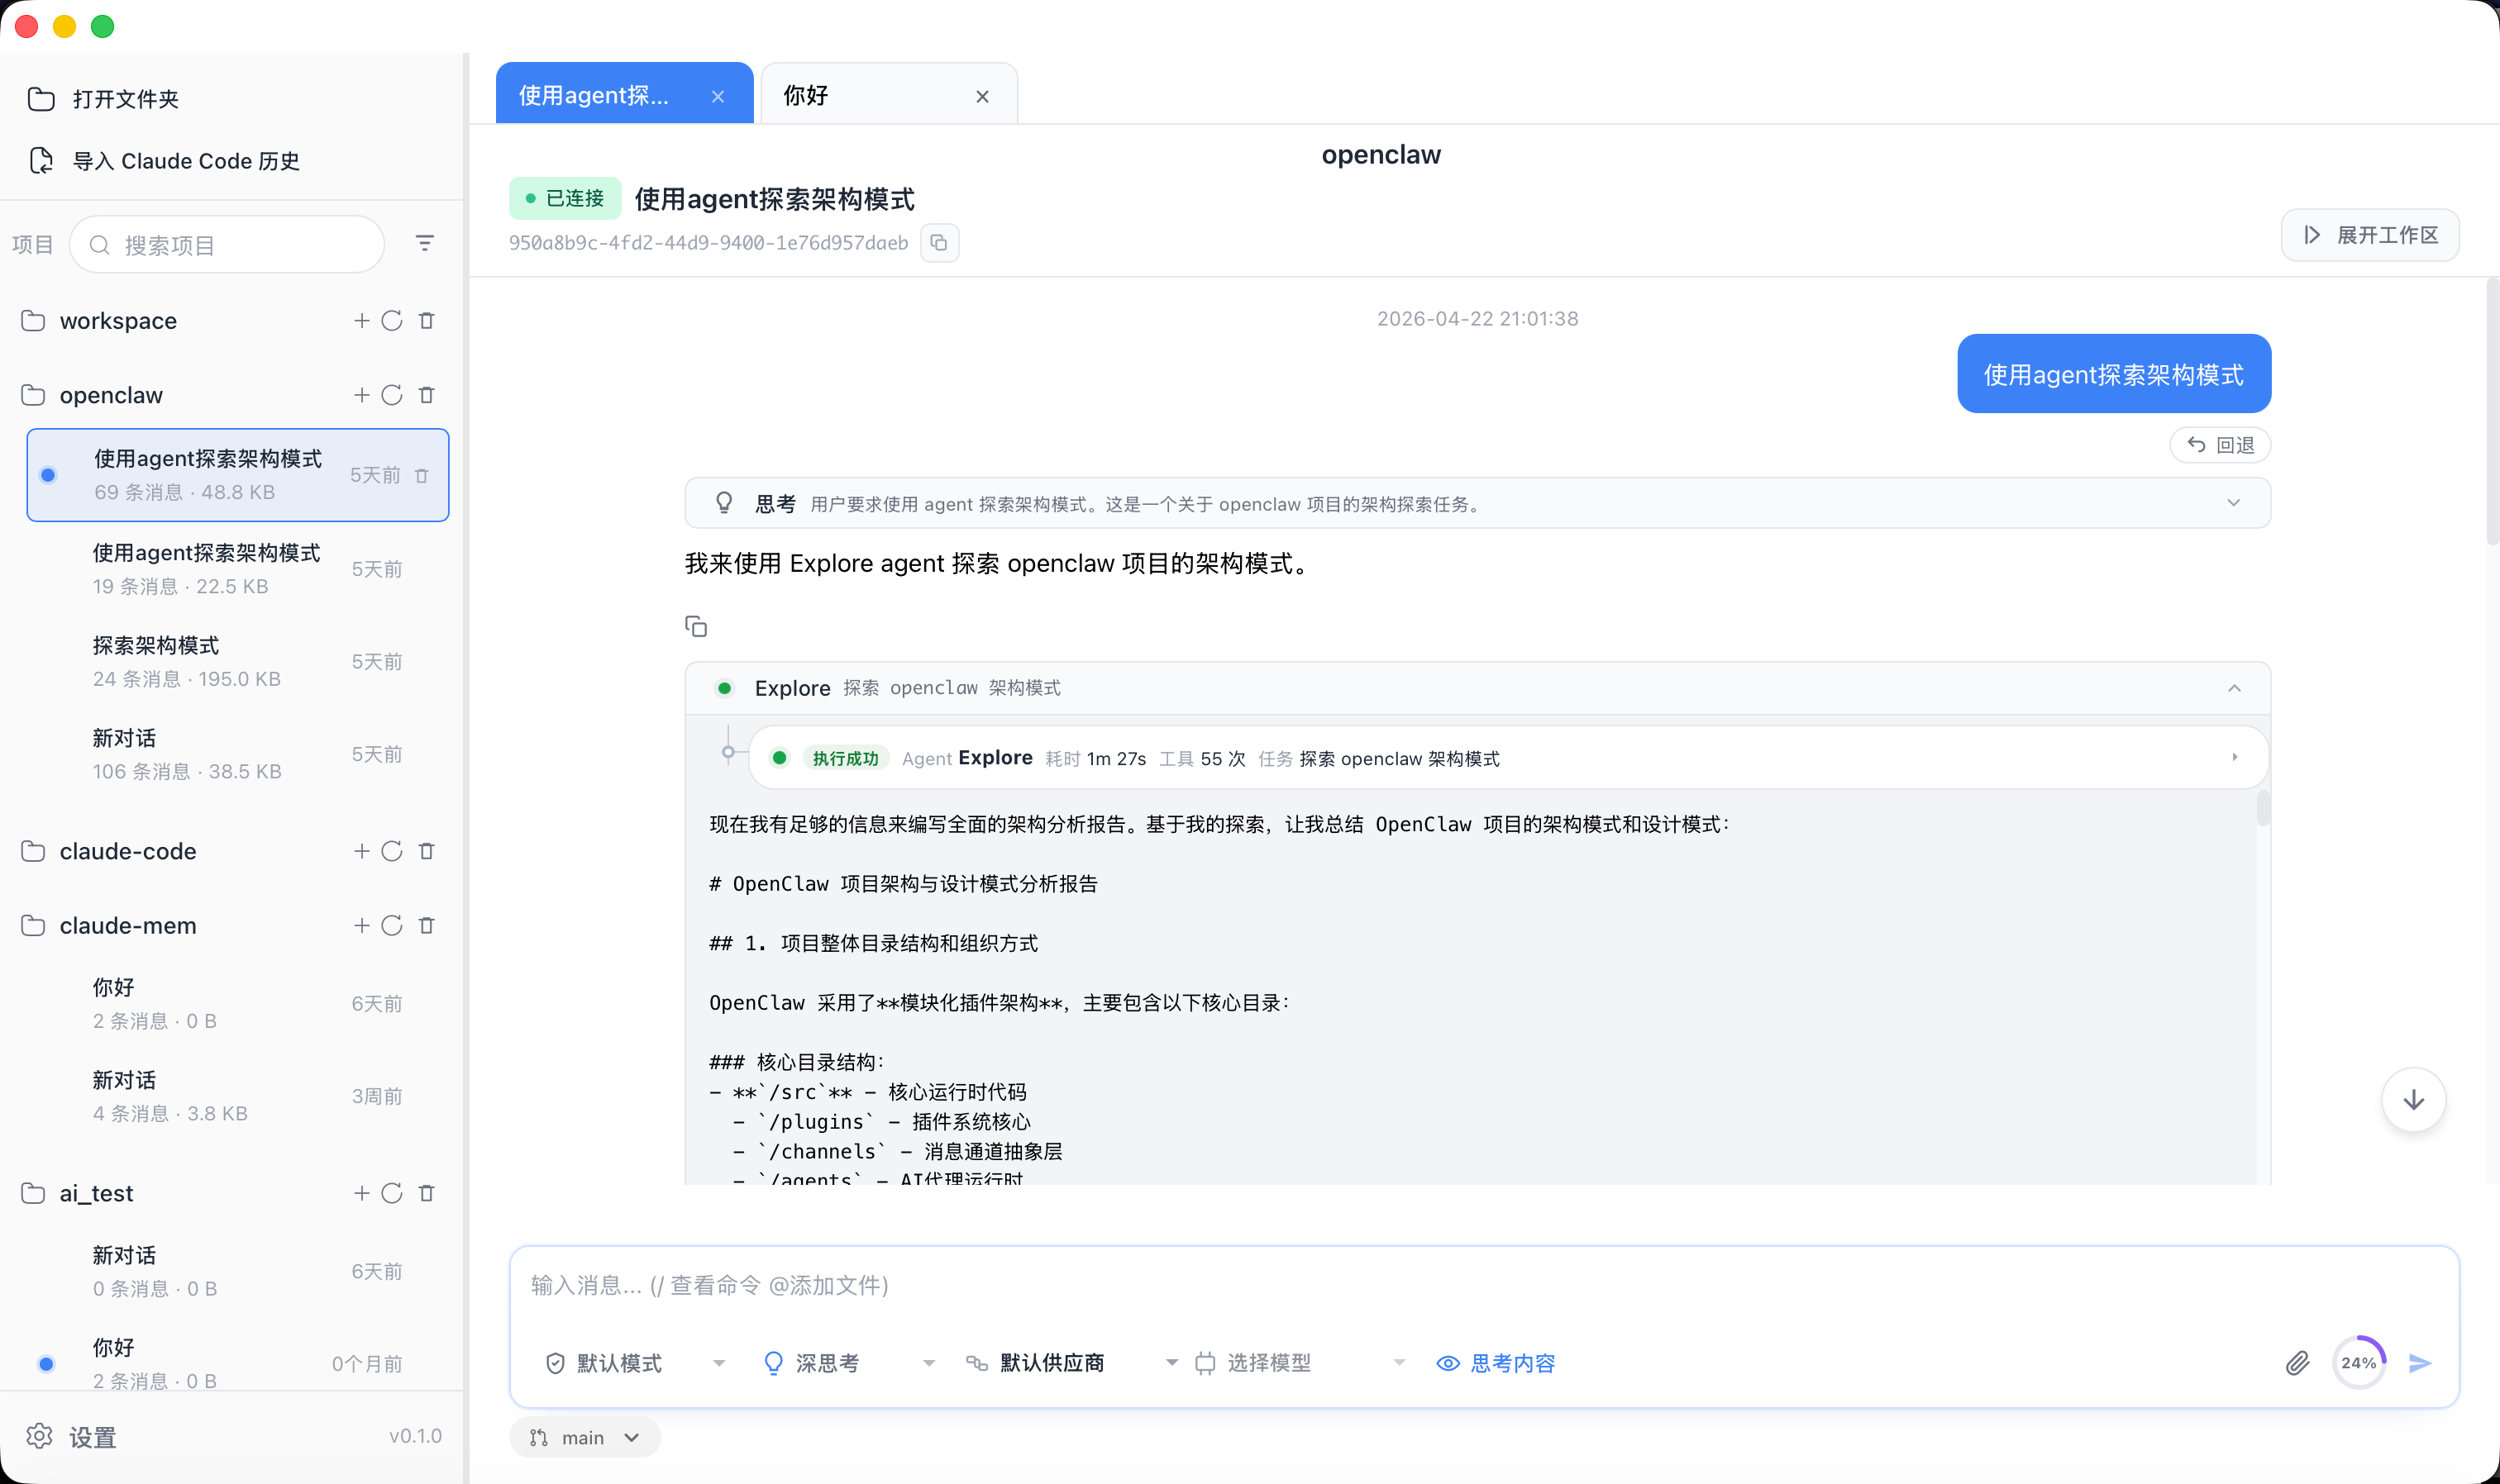Click 导入 Claude Code 历史
This screenshot has height=1484, width=2500.
click(x=185, y=160)
